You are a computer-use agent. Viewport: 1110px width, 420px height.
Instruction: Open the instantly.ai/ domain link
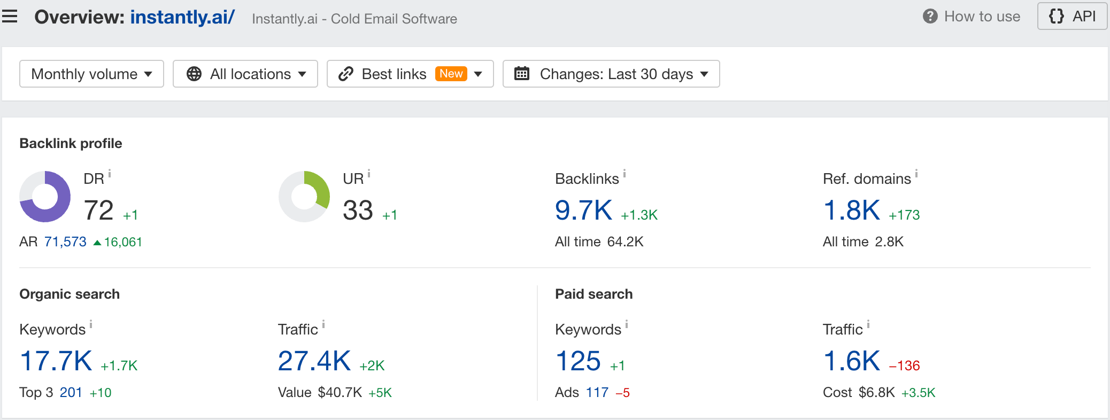click(x=182, y=17)
